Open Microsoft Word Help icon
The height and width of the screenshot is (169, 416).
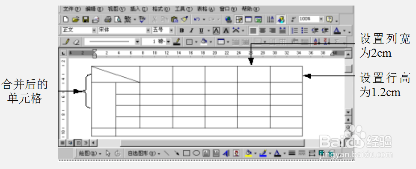tap(330, 19)
